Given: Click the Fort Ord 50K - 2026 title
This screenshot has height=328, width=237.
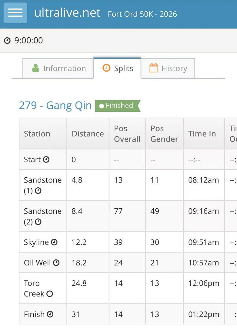Looking at the screenshot, I should 142,14.
